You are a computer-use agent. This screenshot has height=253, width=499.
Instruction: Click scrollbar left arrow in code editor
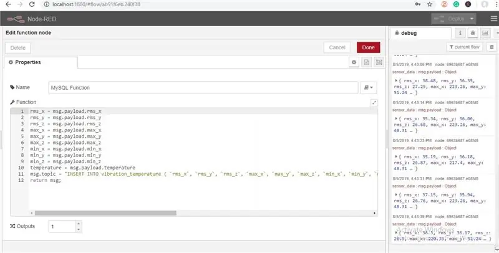coord(32,213)
